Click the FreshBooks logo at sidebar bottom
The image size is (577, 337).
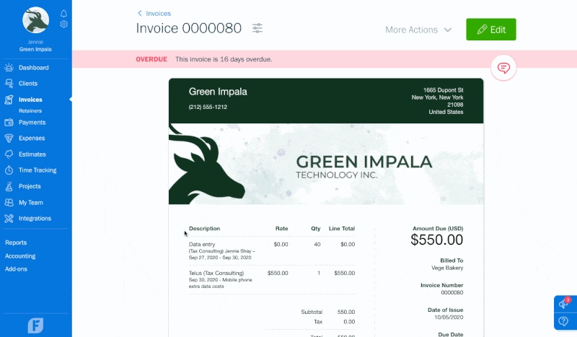(x=35, y=325)
